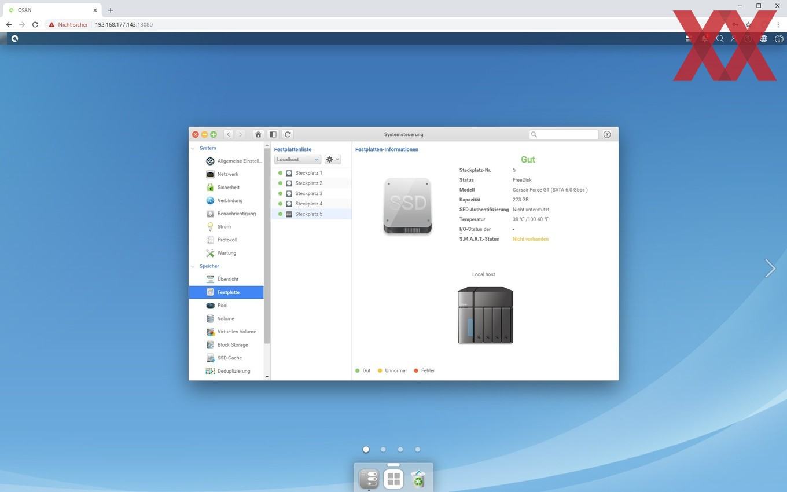
Task: Reload the page with browser refresh button
Action: pos(35,25)
